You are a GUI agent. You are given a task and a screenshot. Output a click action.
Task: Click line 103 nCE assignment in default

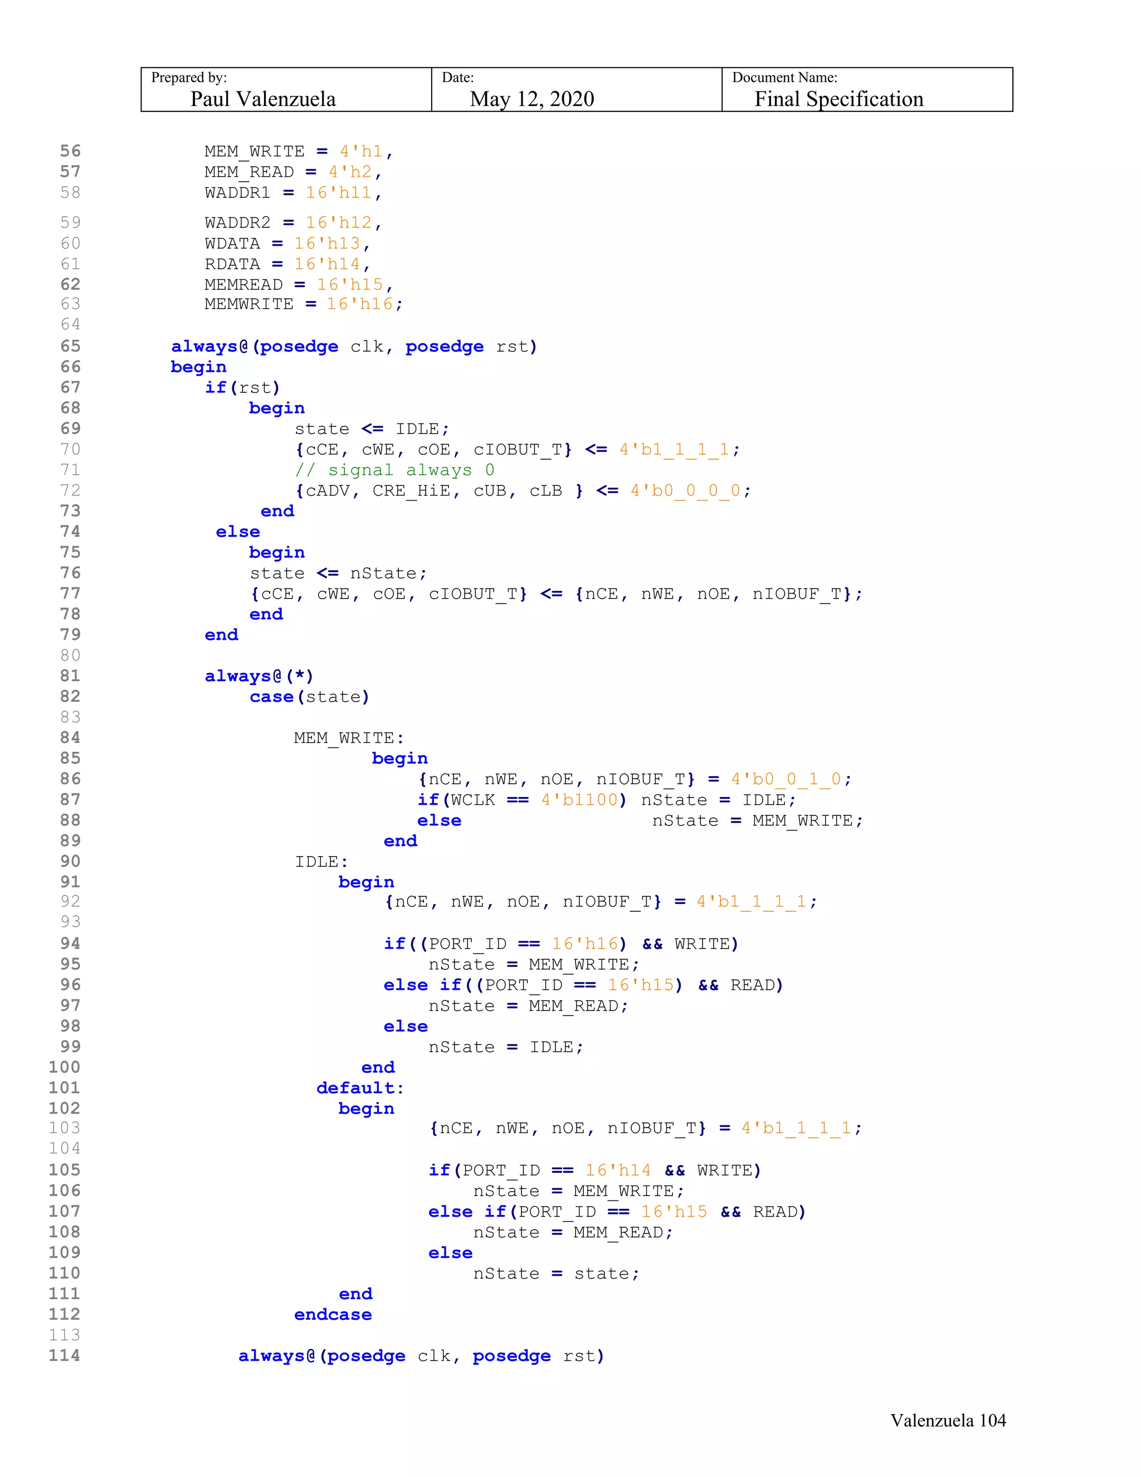click(x=646, y=1129)
